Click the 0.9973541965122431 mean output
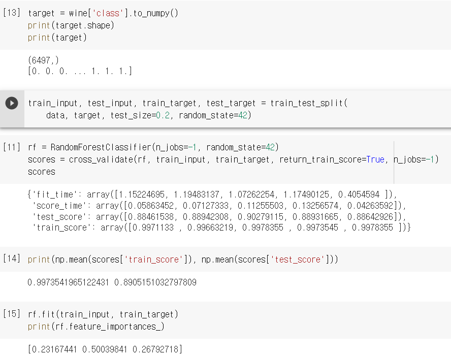 tap(68, 282)
